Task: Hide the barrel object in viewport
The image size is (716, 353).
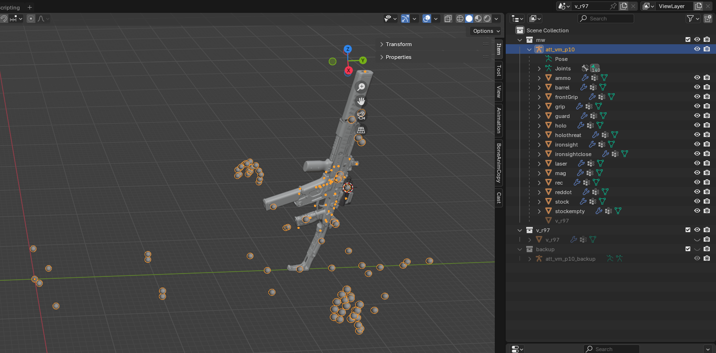Action: [697, 88]
